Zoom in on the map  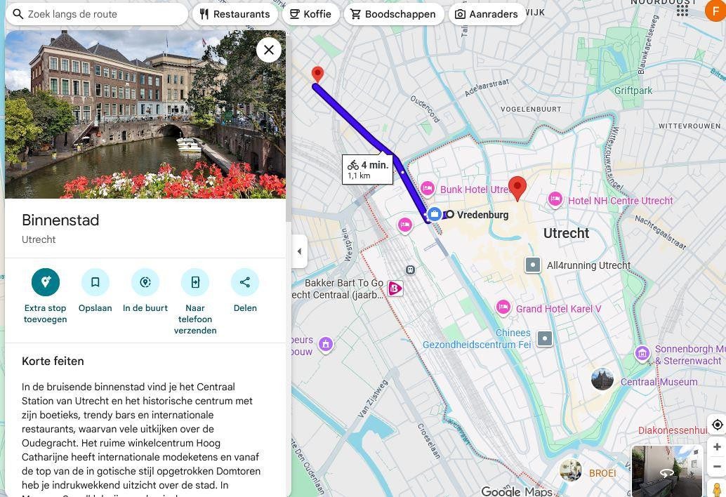click(717, 447)
